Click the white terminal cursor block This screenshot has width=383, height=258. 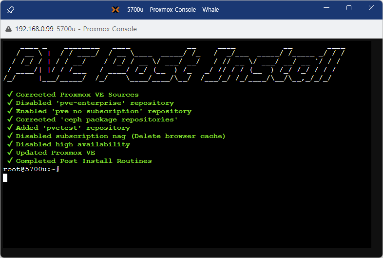coord(5,178)
